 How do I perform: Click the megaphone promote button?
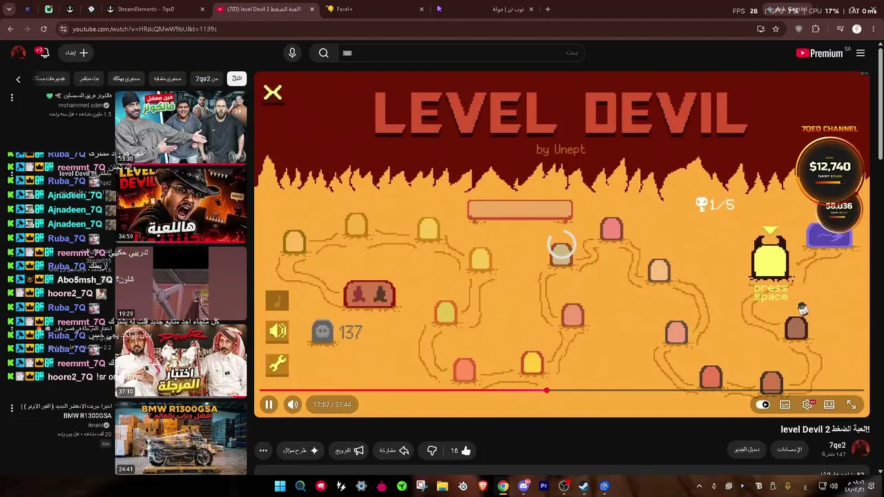click(x=349, y=451)
